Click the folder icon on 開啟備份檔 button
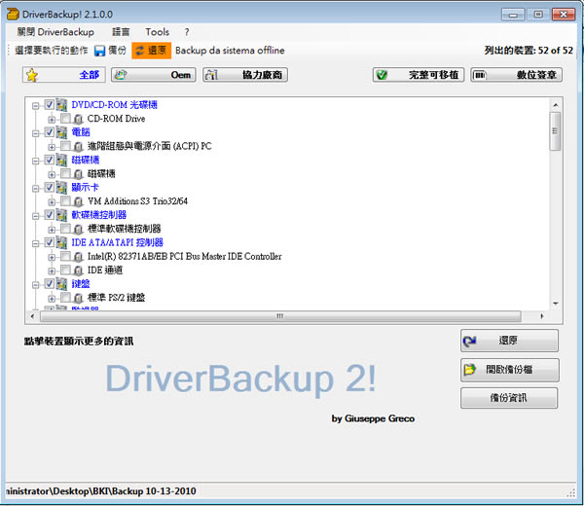 tap(470, 370)
